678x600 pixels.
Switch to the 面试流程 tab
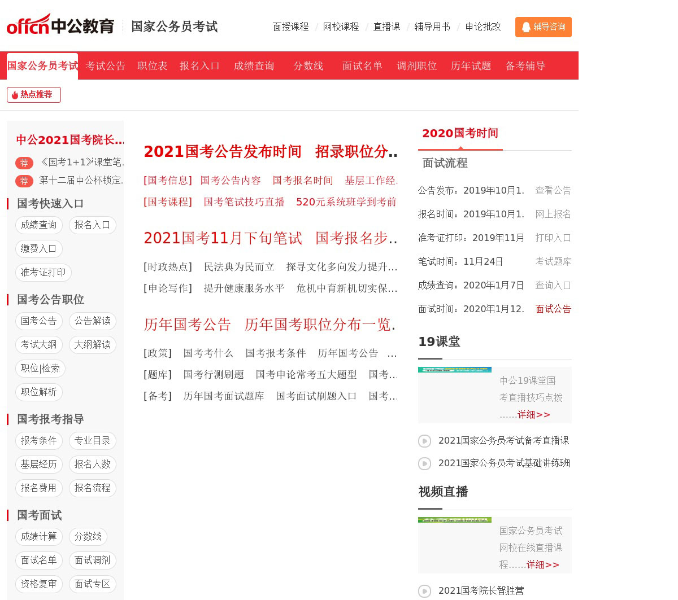pos(445,163)
